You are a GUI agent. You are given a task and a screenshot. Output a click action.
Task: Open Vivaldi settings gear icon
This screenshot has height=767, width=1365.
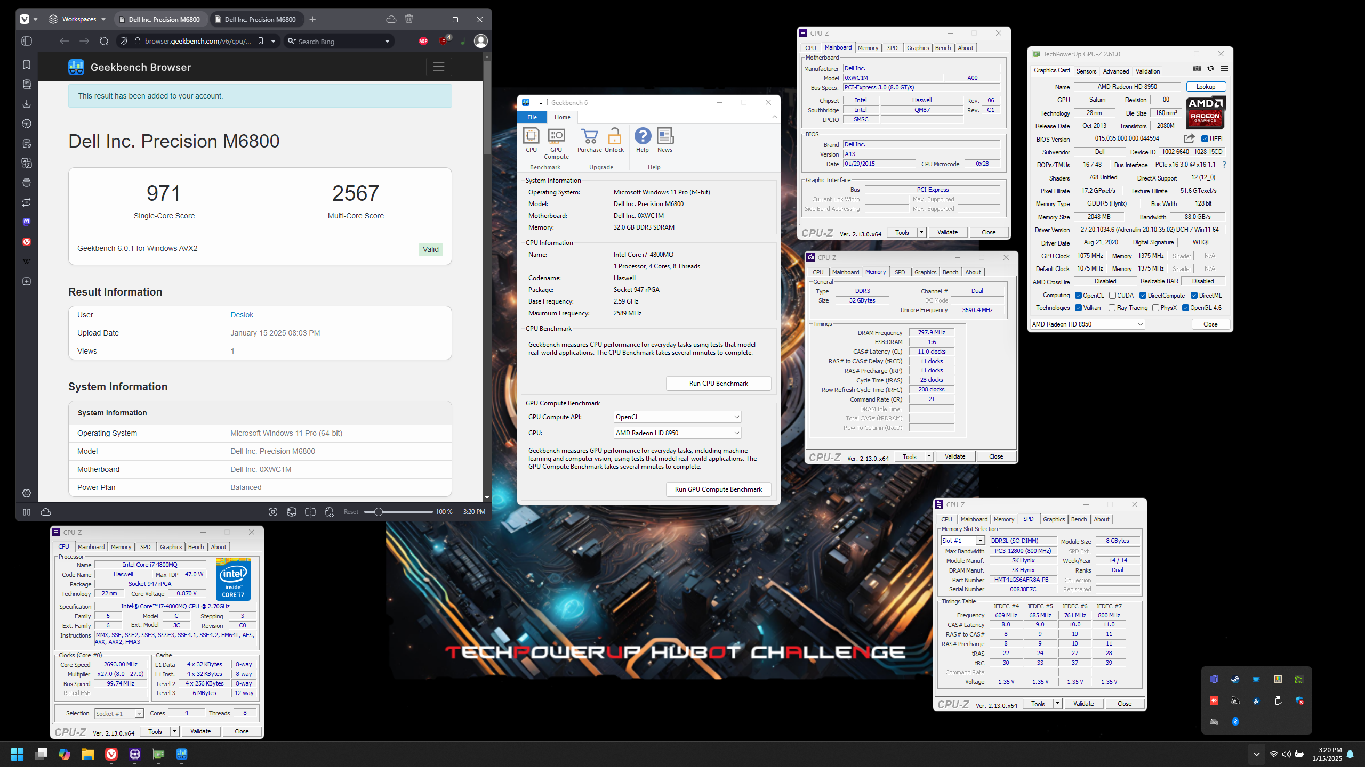pyautogui.click(x=27, y=493)
